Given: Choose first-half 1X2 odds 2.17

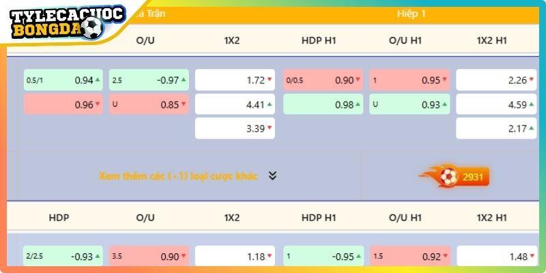Looking at the screenshot, I should point(497,128).
